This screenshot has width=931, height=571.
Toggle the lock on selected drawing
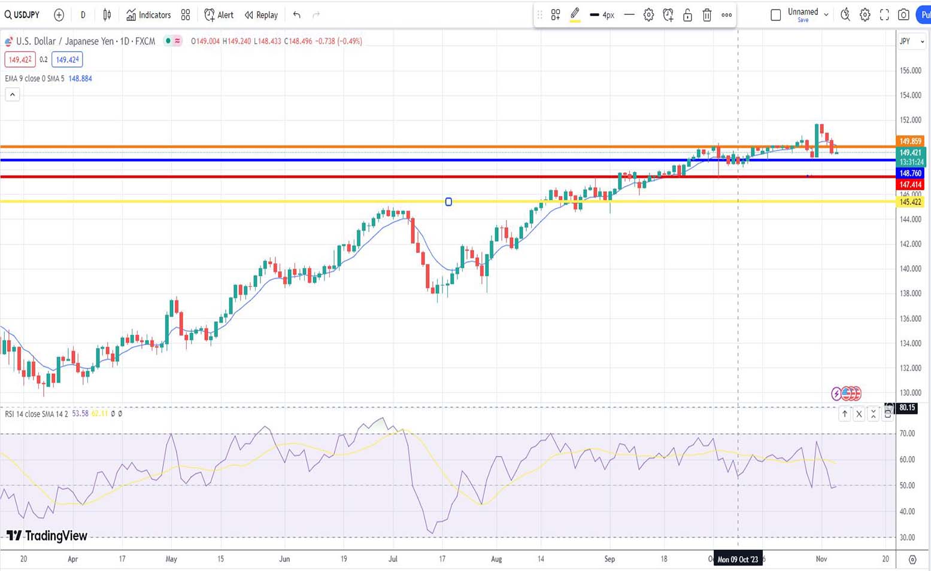click(687, 15)
